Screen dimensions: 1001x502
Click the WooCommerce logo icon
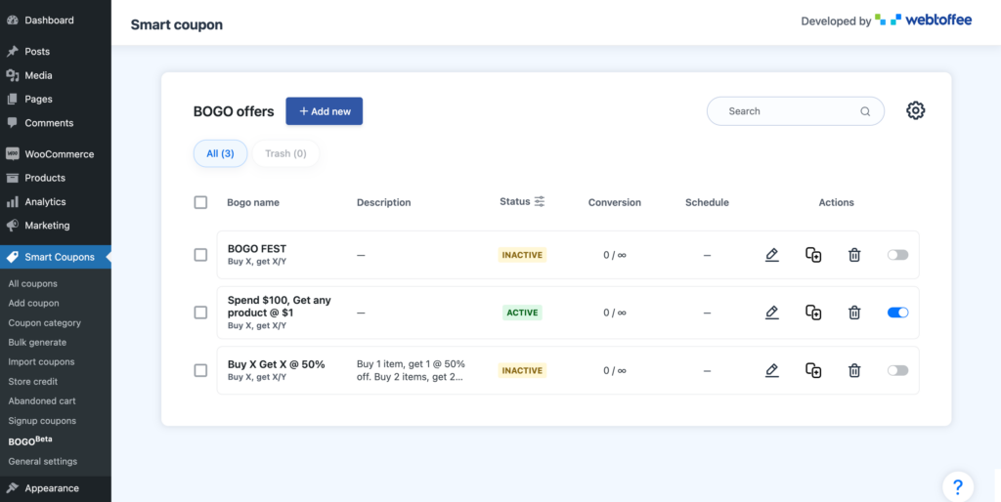[12, 153]
